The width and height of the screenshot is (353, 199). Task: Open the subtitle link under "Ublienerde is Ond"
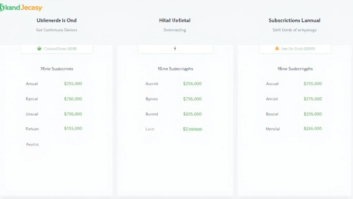pos(57,30)
